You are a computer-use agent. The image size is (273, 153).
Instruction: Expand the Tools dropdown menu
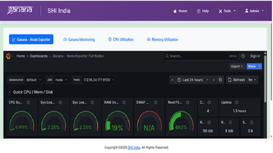tap(227, 11)
